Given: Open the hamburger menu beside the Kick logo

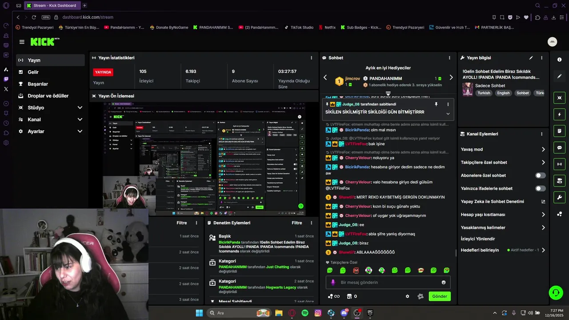Looking at the screenshot, I should [x=22, y=42].
